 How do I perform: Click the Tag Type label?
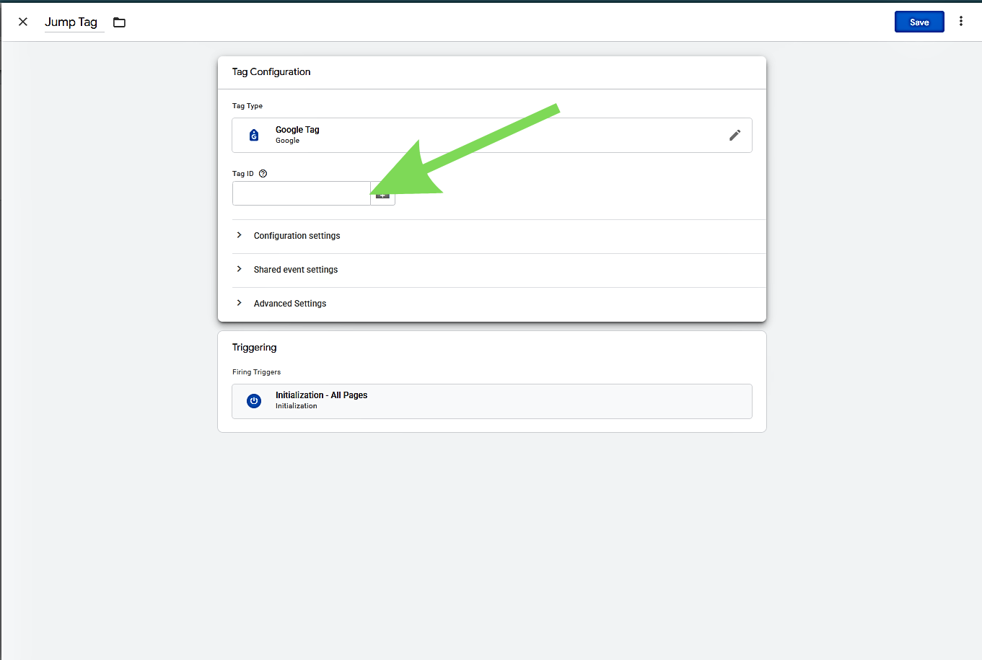pyautogui.click(x=247, y=106)
